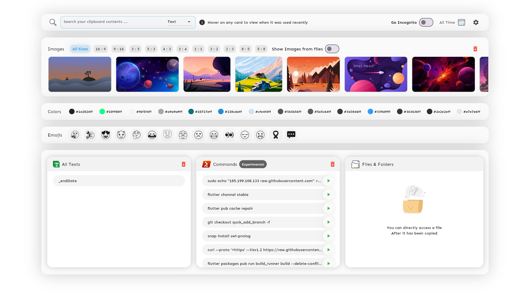
Task: Click the All Sizes filter button
Action: pos(80,49)
